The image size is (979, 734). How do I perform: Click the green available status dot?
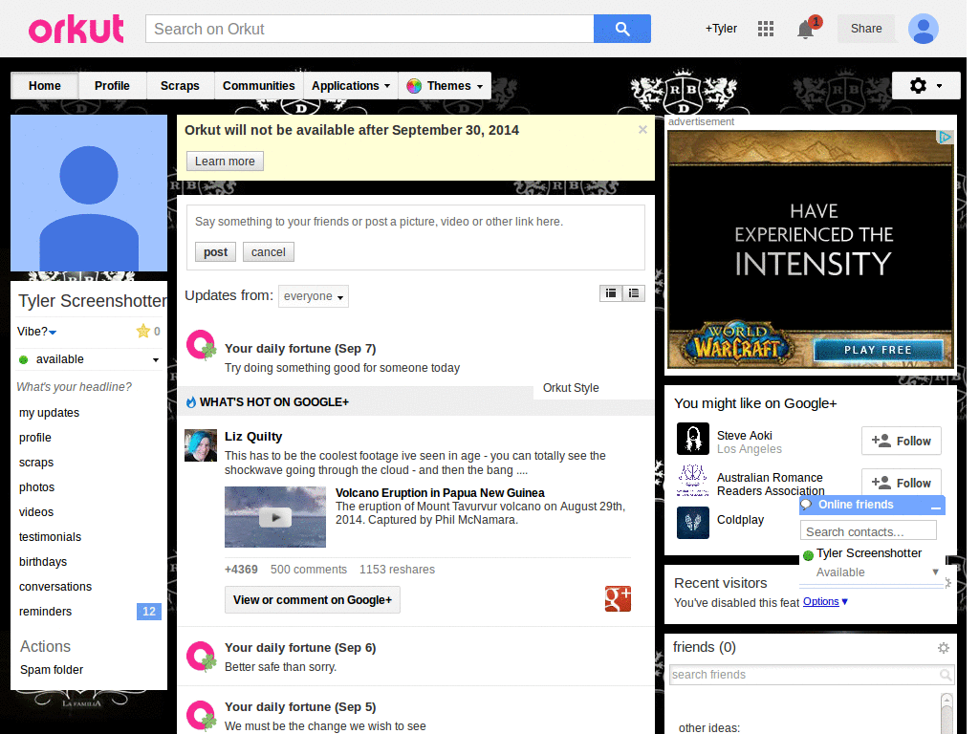(x=24, y=359)
